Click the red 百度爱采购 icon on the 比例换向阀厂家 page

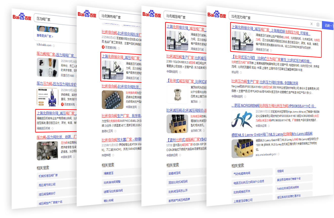pyautogui.click(x=103, y=47)
